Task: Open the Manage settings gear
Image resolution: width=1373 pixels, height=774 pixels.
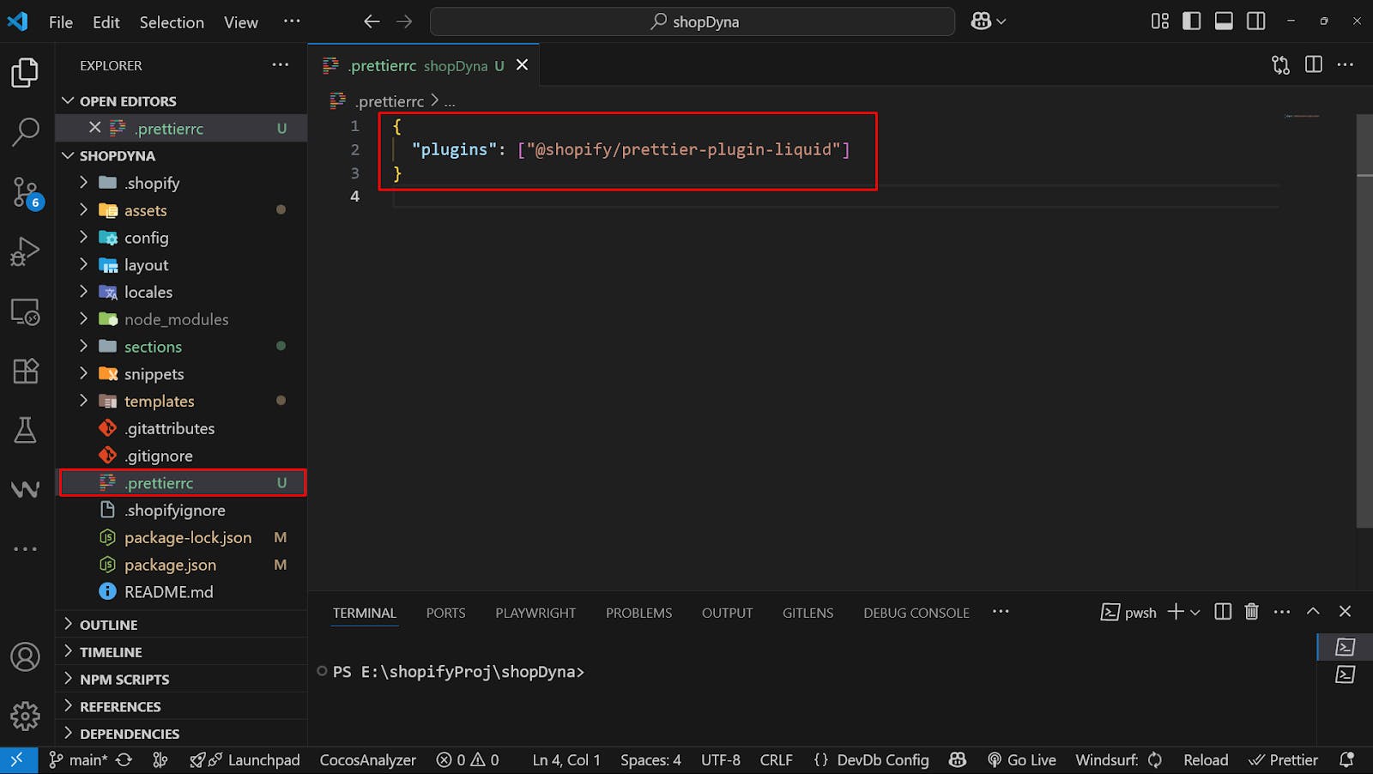Action: tap(25, 716)
